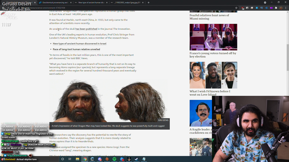Click the chat message 'DRAGON MAN LIVES'

(39, 145)
